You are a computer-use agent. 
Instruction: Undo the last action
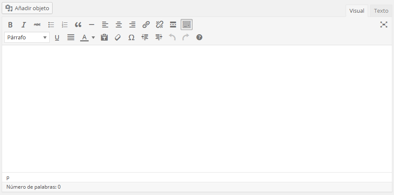tap(172, 37)
